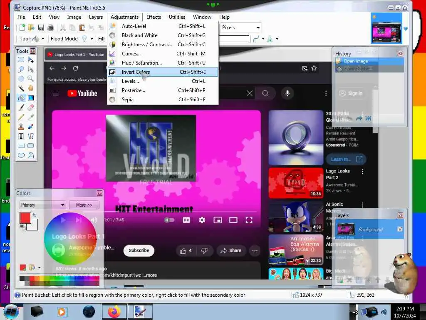Select the Lasso Select tool
Screen dimensions: 426x320
click(x=21, y=69)
